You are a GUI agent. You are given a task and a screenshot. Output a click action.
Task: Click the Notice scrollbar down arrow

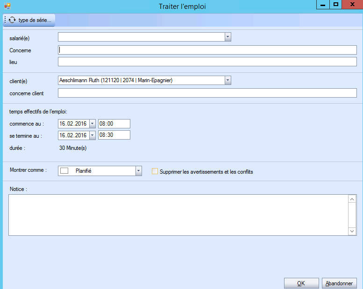tap(352, 231)
